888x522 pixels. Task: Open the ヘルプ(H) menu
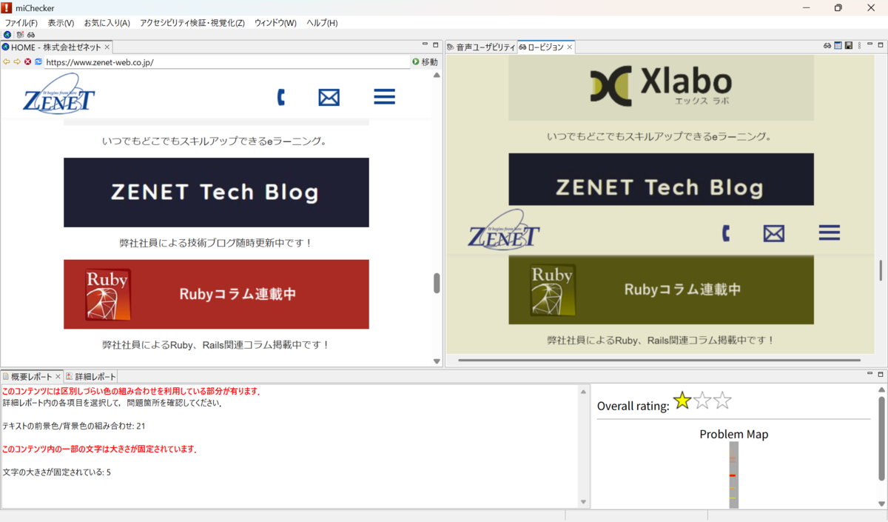[322, 23]
